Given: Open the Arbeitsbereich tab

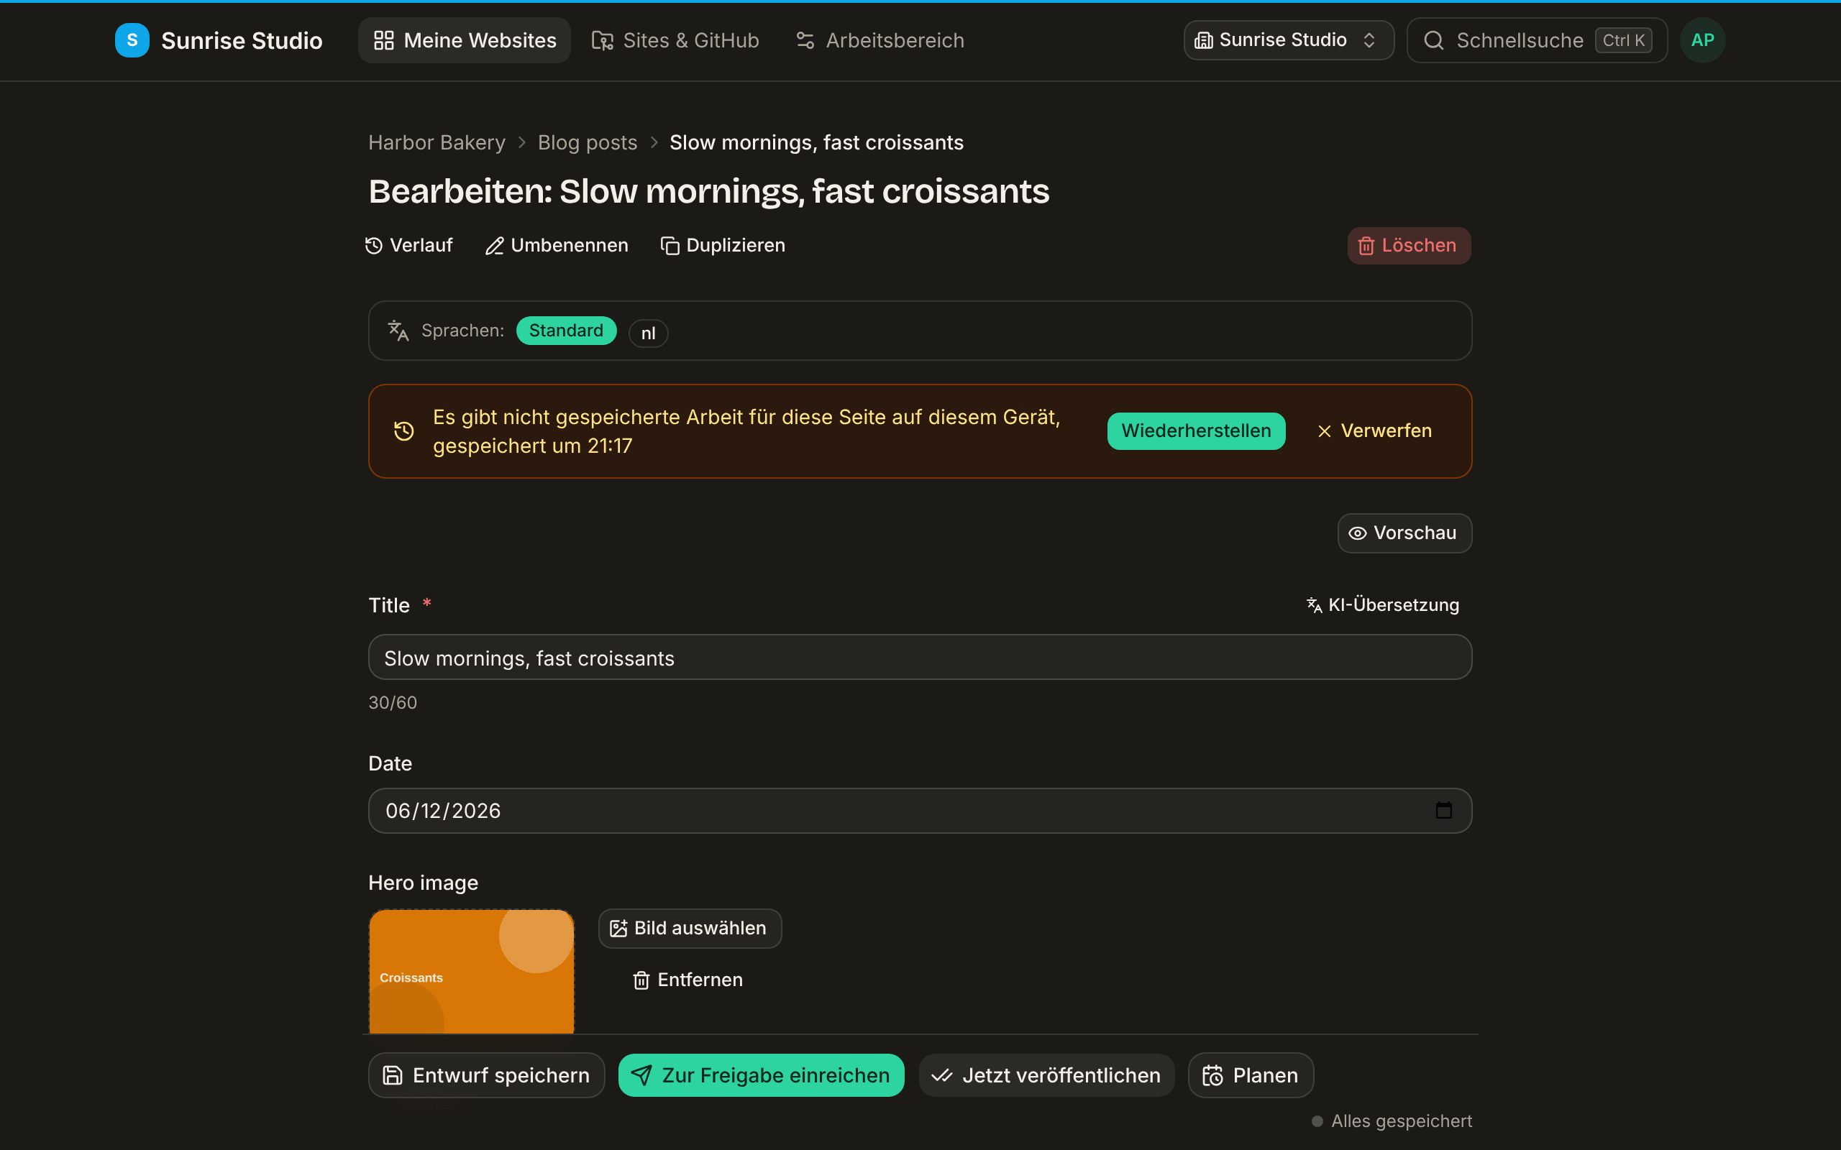Looking at the screenshot, I should click(x=880, y=40).
